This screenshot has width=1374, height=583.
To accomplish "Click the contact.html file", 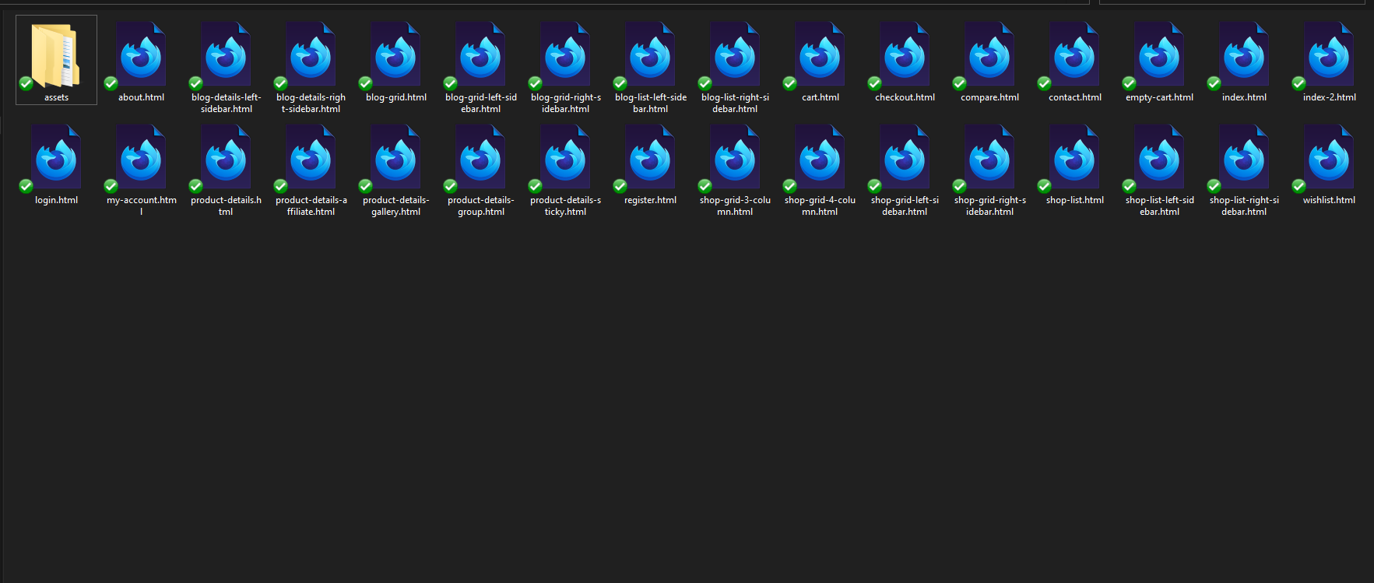I will [x=1074, y=56].
